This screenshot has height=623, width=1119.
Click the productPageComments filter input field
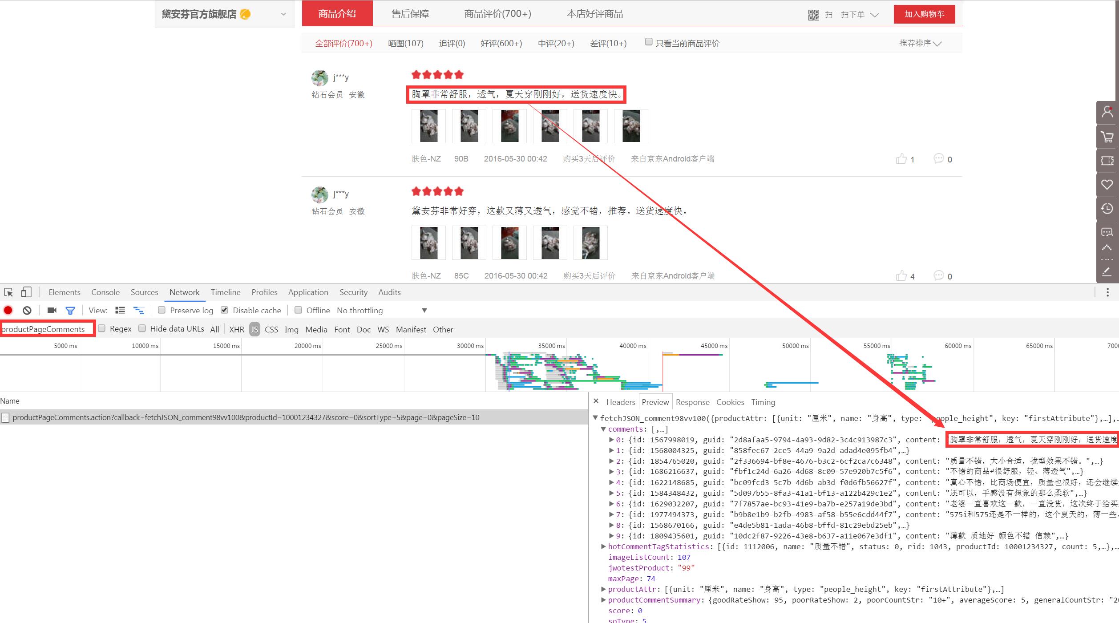[44, 328]
